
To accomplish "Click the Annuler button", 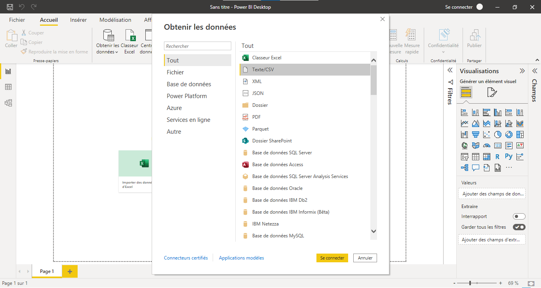I will tap(365, 258).
